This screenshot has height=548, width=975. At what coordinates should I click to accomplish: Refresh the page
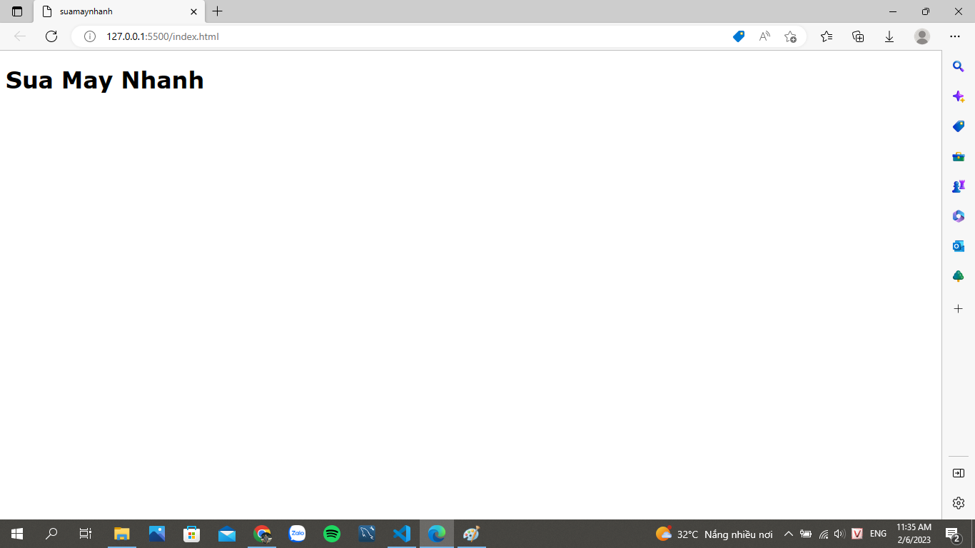[x=51, y=36]
